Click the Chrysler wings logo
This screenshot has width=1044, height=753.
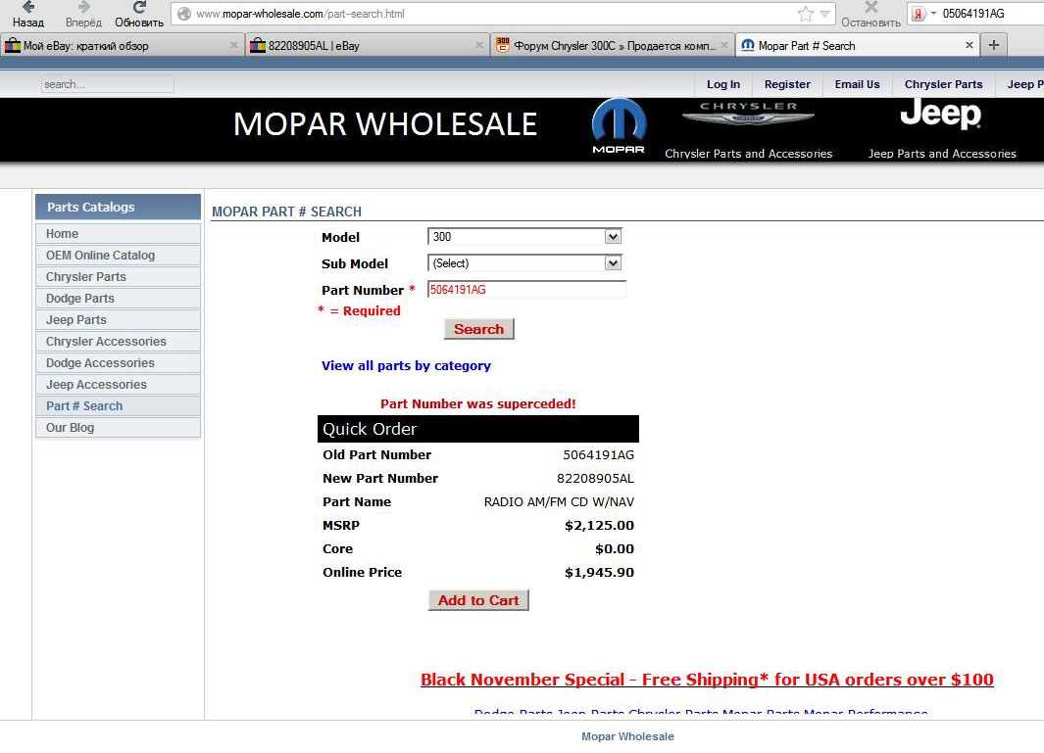click(x=748, y=116)
